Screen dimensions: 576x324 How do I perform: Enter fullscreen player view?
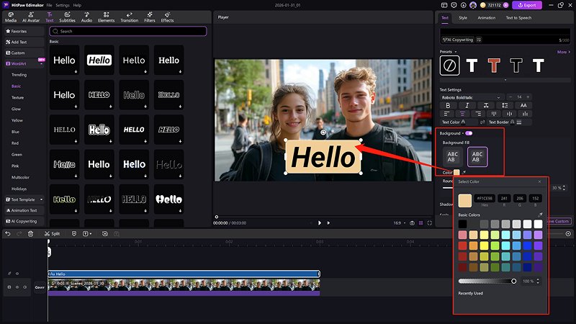(x=429, y=223)
